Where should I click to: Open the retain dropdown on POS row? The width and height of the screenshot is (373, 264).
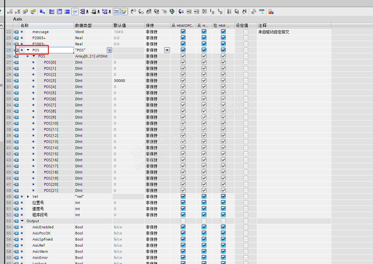[167, 50]
